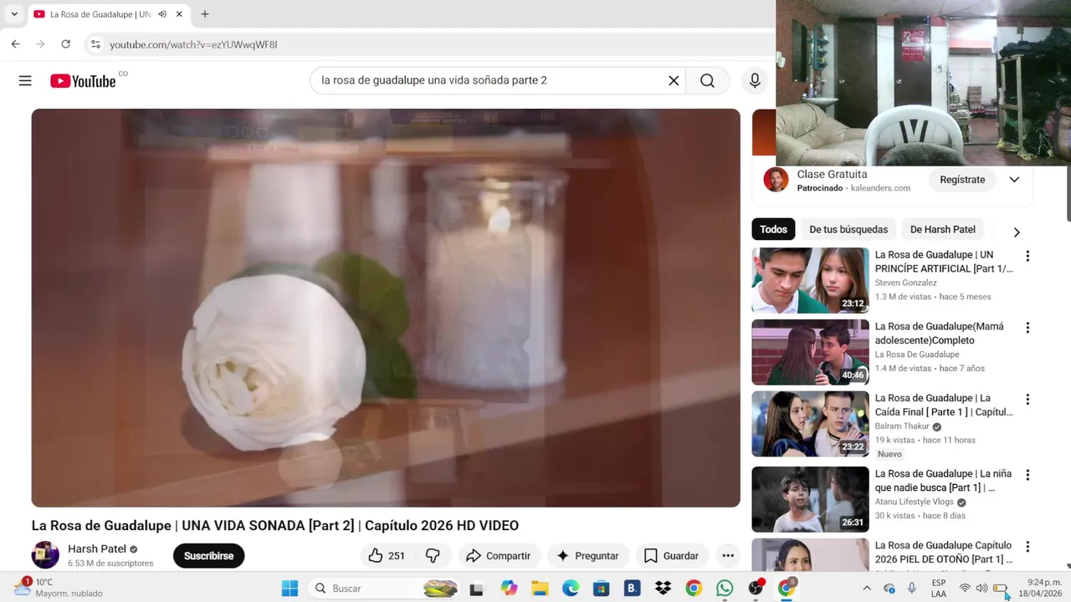
Task: Launch Microsoft Edge from taskbar
Action: [x=571, y=589]
